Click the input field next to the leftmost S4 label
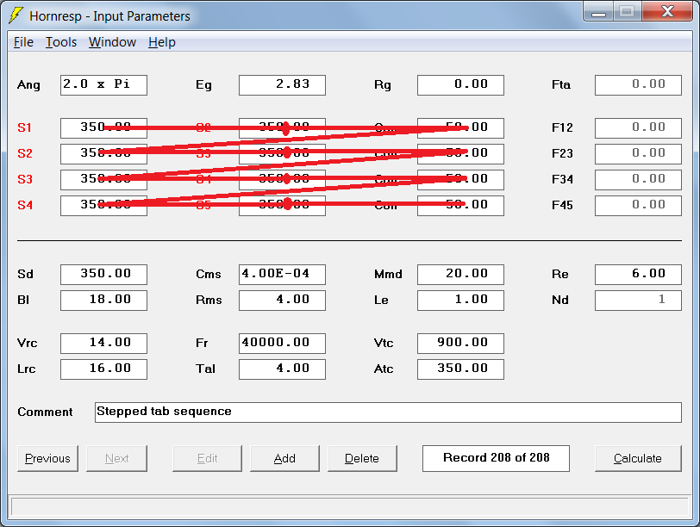Screen dimensions: 700x527 pyautogui.click(x=103, y=206)
